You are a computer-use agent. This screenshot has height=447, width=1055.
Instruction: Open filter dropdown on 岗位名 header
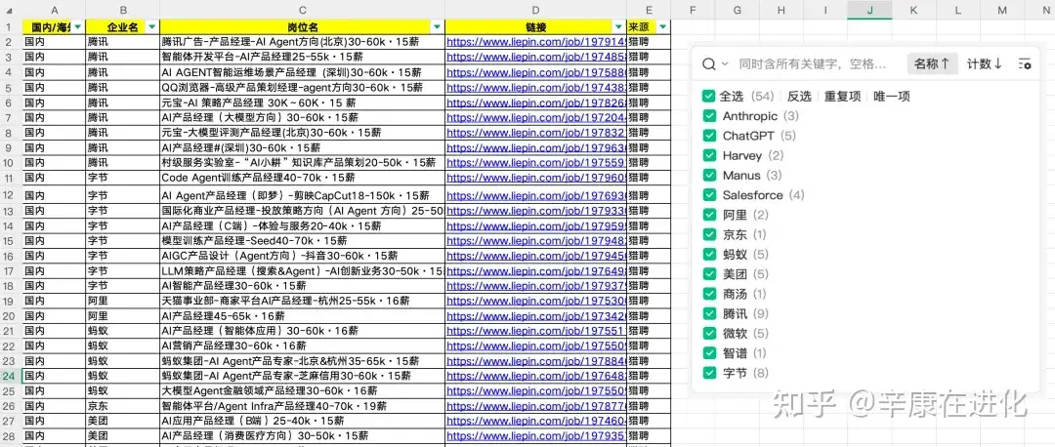pyautogui.click(x=438, y=27)
